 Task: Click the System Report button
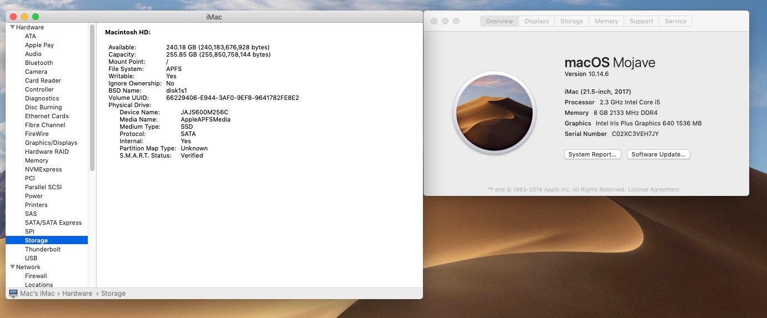point(592,154)
